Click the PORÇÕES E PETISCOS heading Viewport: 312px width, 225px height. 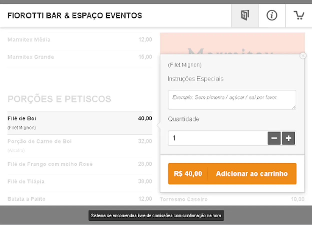click(x=59, y=99)
